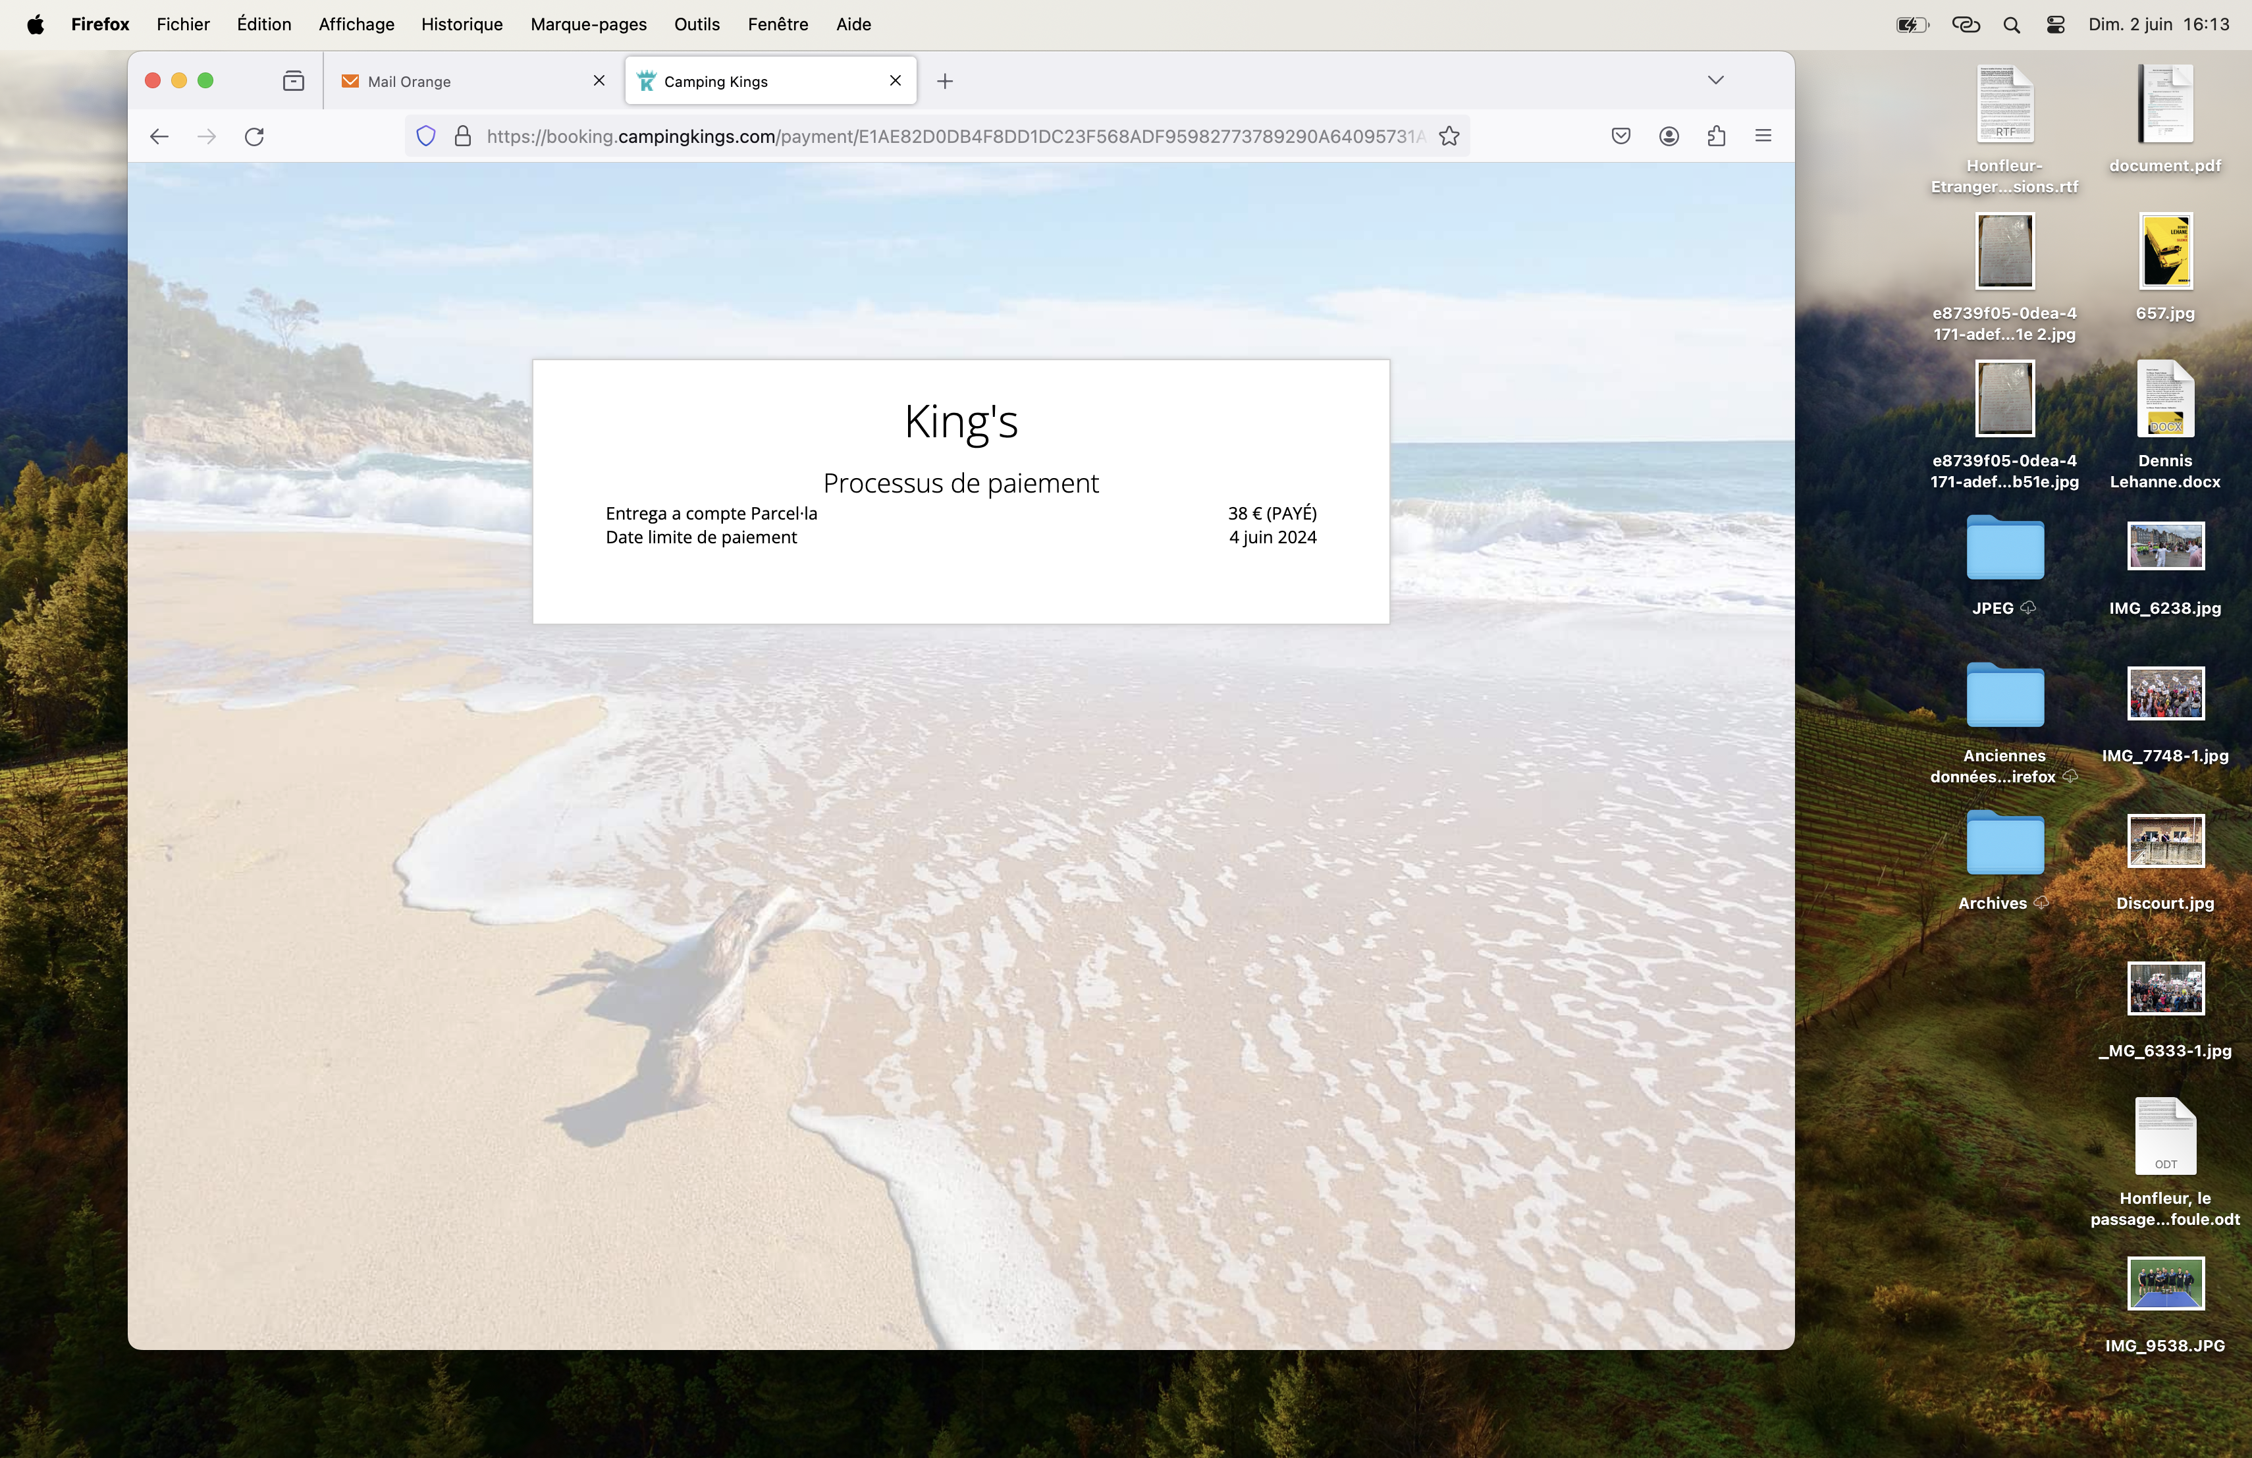The width and height of the screenshot is (2252, 1458).
Task: Close the Mail Orange tab
Action: (599, 80)
